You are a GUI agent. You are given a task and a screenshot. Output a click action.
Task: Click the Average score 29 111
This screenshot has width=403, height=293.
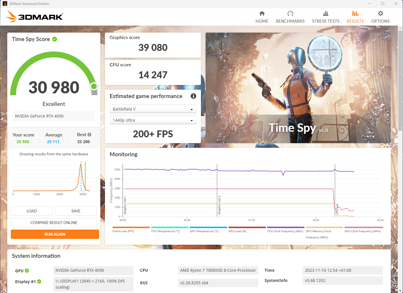(x=53, y=142)
